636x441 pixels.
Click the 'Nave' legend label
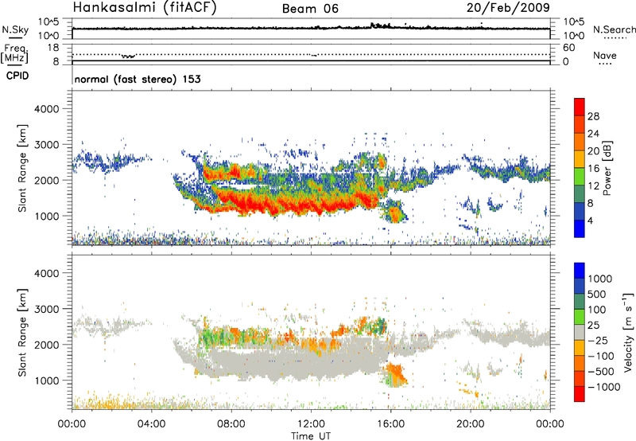click(605, 55)
